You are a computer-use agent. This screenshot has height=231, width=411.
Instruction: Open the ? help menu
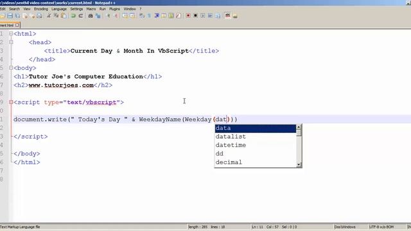pos(141,9)
